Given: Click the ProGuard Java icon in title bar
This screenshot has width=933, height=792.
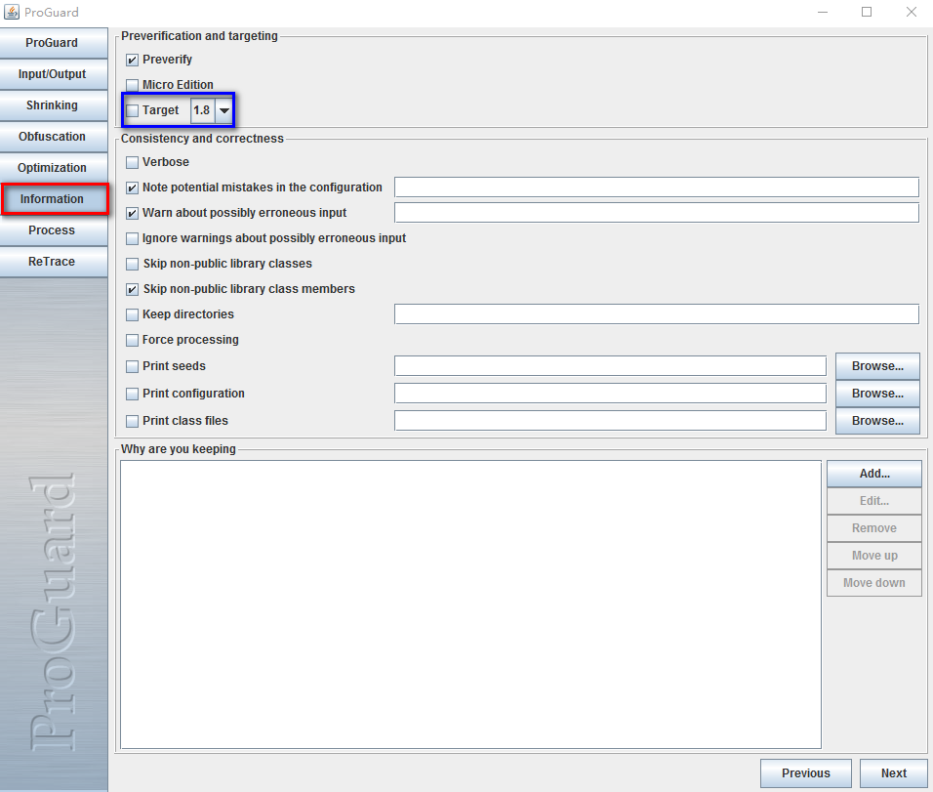Looking at the screenshot, I should click(x=12, y=12).
